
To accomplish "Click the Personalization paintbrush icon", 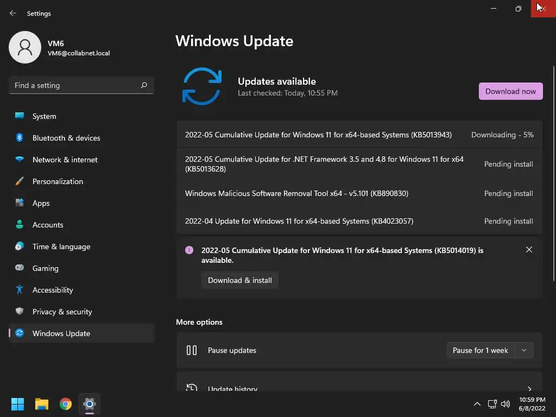I will (x=20, y=181).
